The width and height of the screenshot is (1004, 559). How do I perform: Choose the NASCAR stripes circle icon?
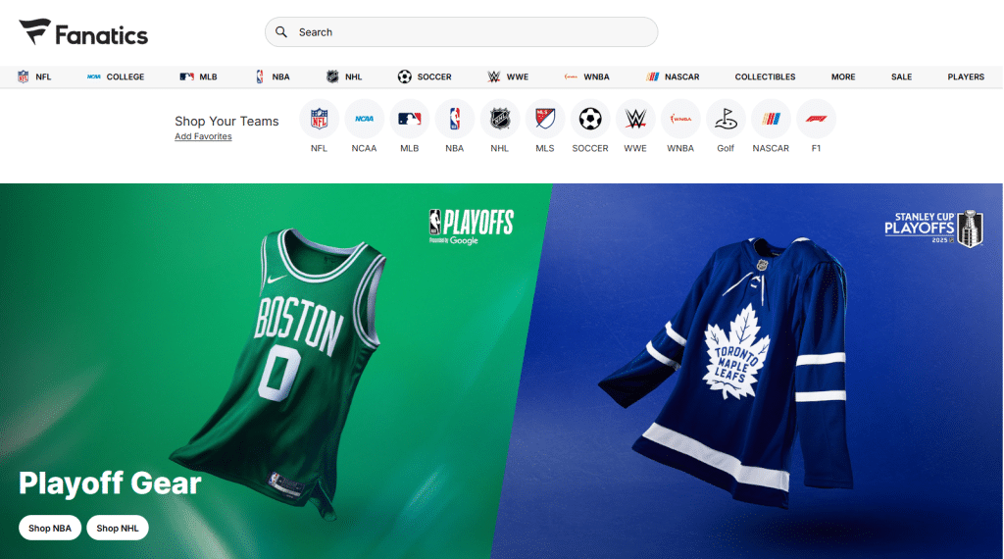pos(771,120)
